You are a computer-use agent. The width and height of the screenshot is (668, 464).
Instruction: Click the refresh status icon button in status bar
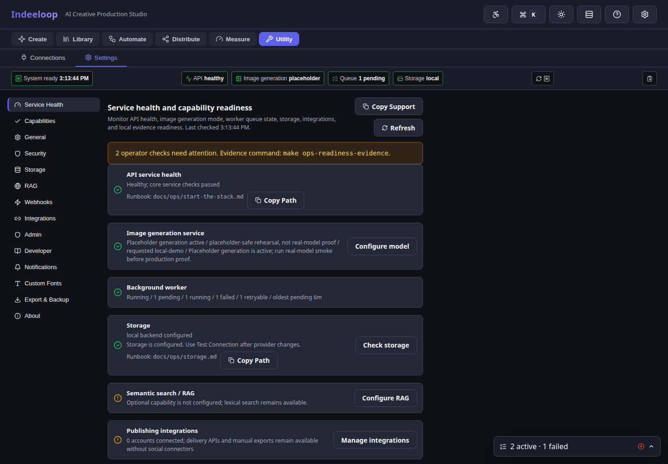point(543,78)
